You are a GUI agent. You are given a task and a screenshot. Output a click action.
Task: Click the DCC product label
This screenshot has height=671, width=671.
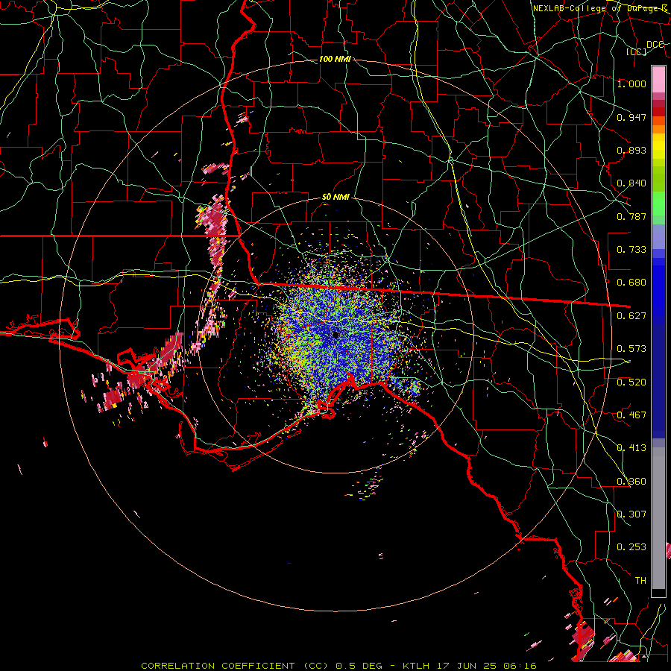(655, 44)
